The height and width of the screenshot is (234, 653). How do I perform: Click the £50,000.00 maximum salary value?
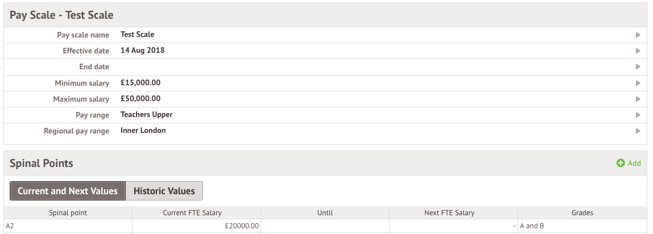point(140,98)
